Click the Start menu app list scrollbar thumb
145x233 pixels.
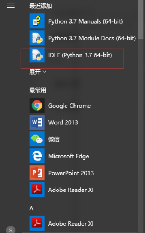point(140,20)
